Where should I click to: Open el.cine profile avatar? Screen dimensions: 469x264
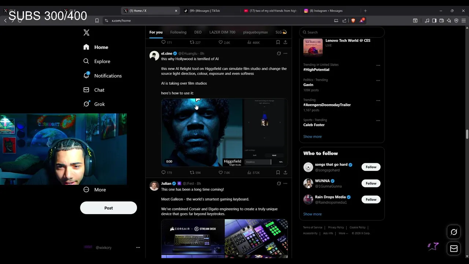(x=154, y=56)
